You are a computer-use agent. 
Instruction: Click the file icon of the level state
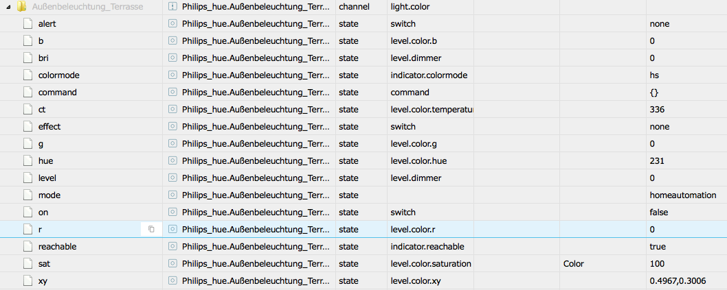coord(29,178)
